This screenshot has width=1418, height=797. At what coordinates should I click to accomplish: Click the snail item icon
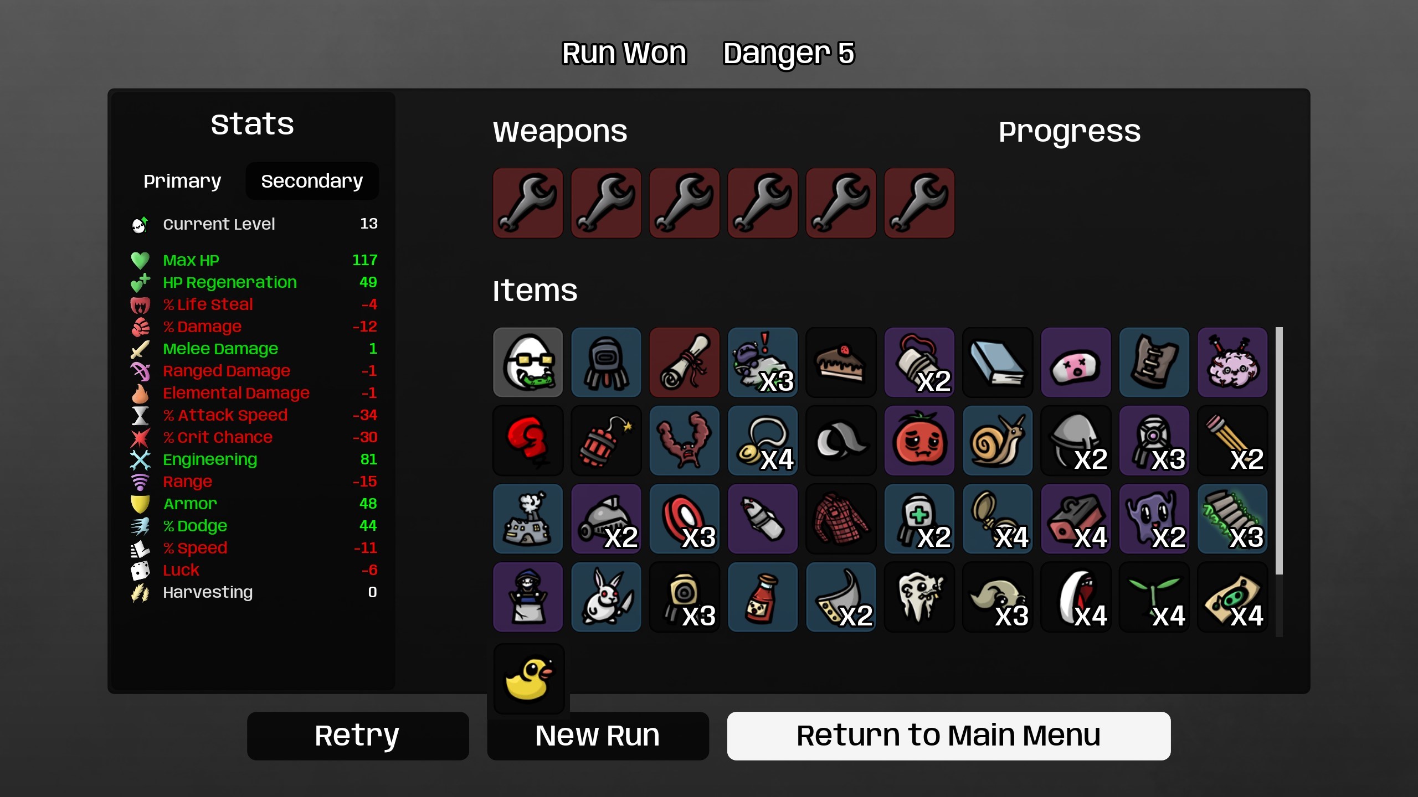click(998, 441)
